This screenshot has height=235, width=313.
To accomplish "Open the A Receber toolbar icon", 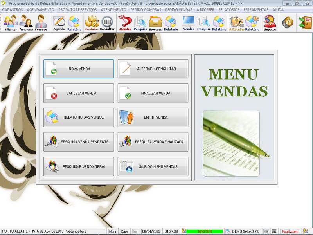I will pos(237,23).
